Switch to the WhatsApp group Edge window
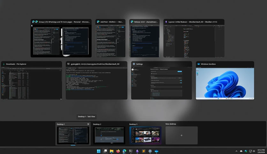The width and height of the screenshot is (267, 154). 61,38
